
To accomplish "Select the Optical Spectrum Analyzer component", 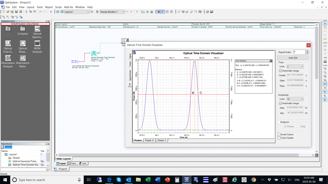I will 37,29.
